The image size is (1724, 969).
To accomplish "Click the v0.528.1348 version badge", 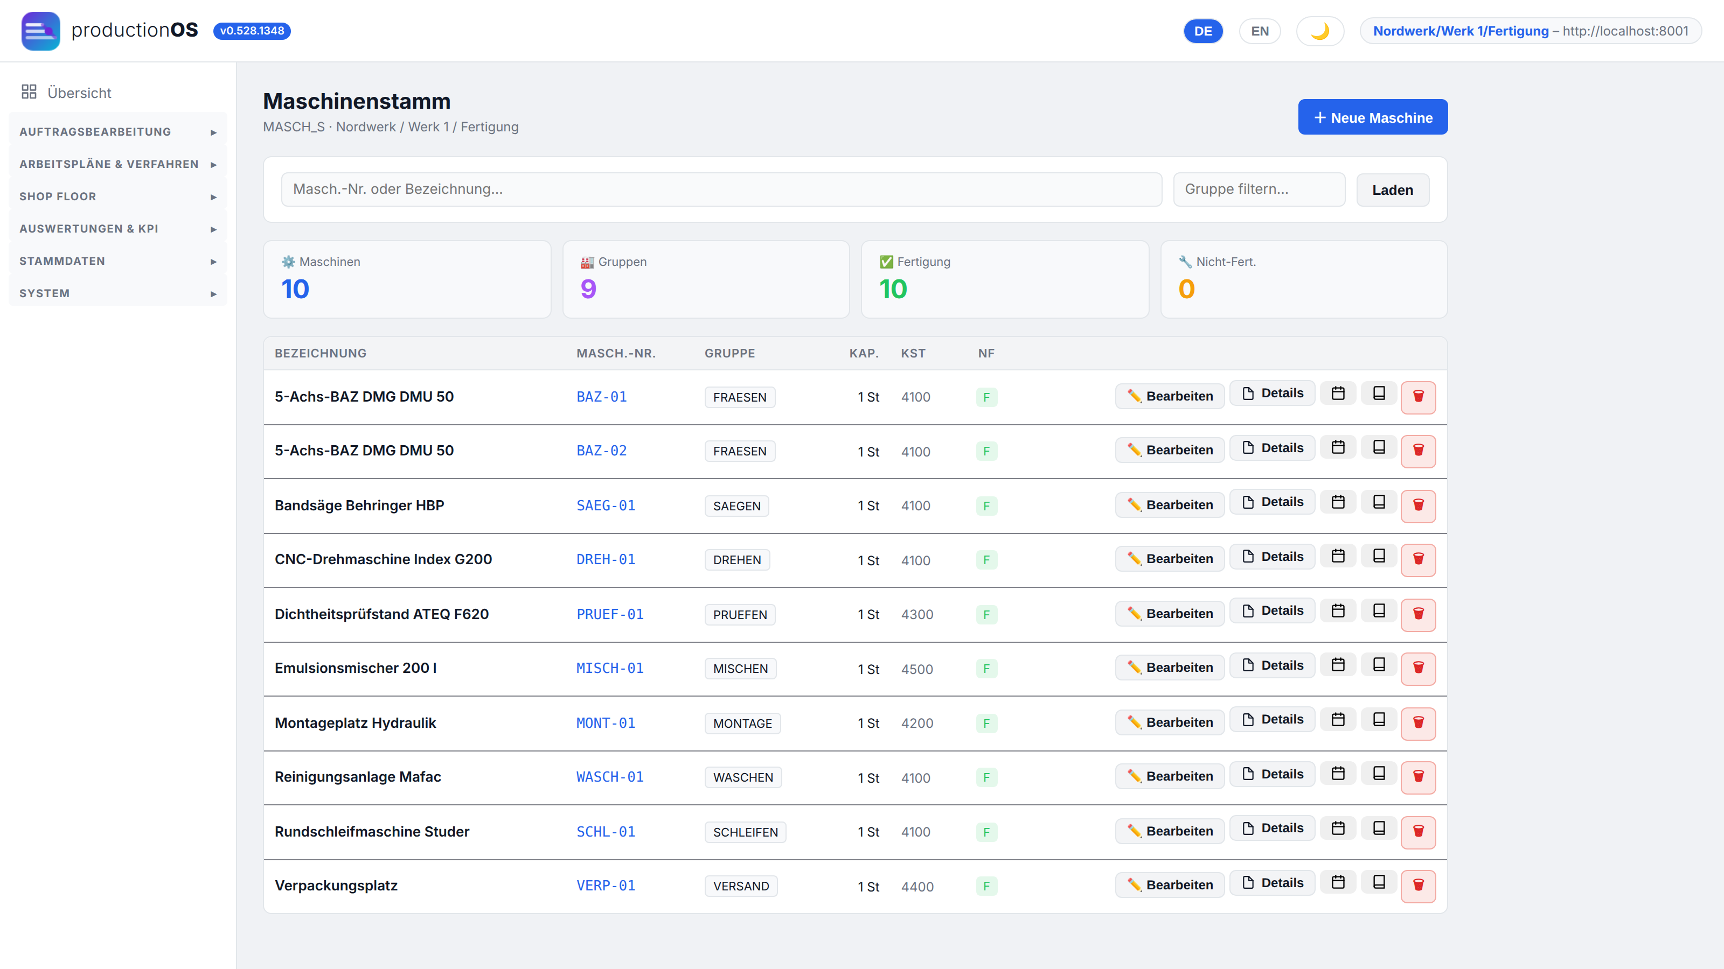I will (252, 31).
